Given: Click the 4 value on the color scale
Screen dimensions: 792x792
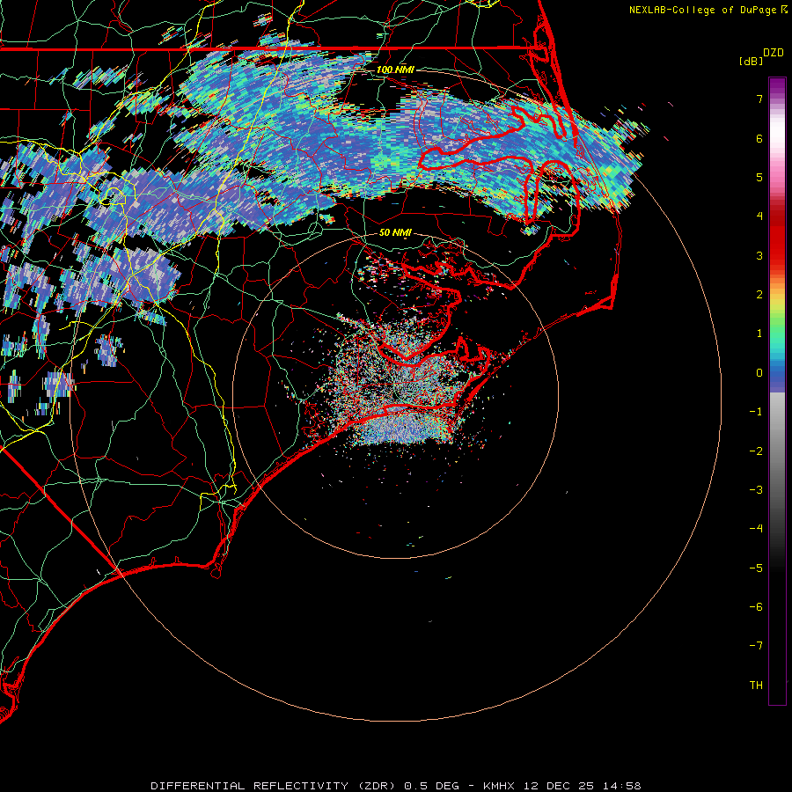Looking at the screenshot, I should tap(759, 216).
